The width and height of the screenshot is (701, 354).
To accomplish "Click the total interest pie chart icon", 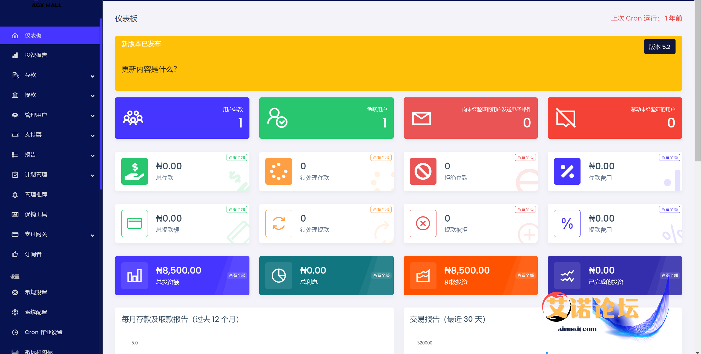I will 279,275.
